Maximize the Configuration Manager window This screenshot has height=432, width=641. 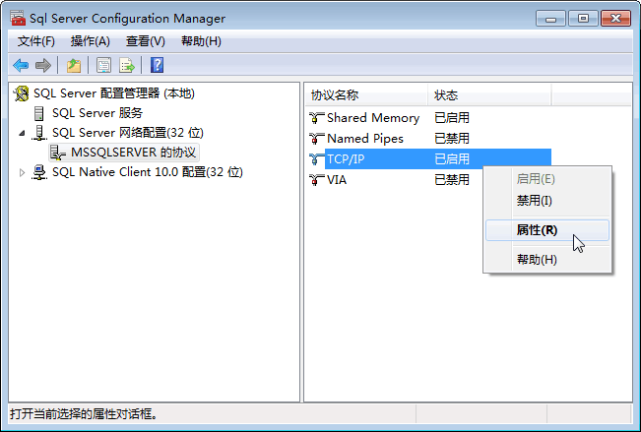(583, 19)
